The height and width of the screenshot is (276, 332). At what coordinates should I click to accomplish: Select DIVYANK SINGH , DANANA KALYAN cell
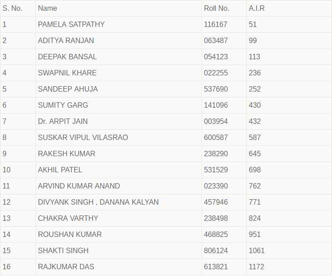pyautogui.click(x=98, y=202)
